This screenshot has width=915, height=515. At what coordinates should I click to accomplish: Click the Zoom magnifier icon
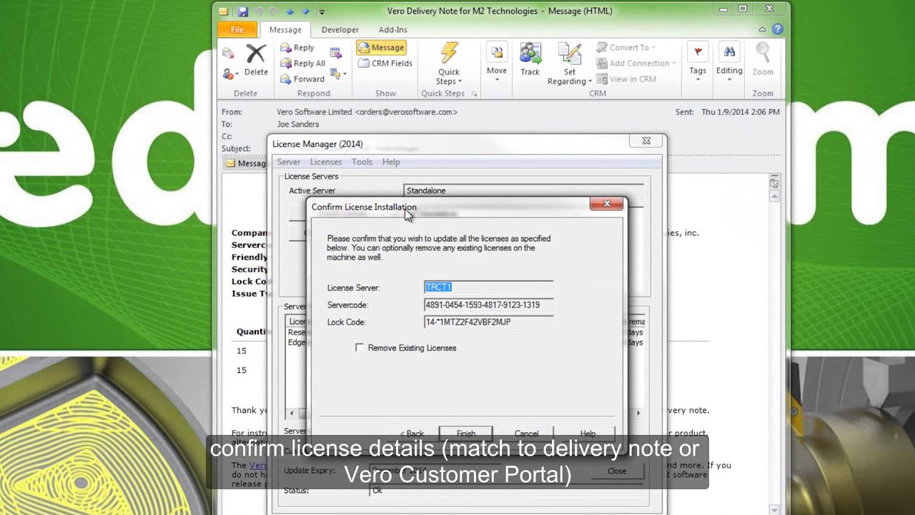[x=763, y=60]
